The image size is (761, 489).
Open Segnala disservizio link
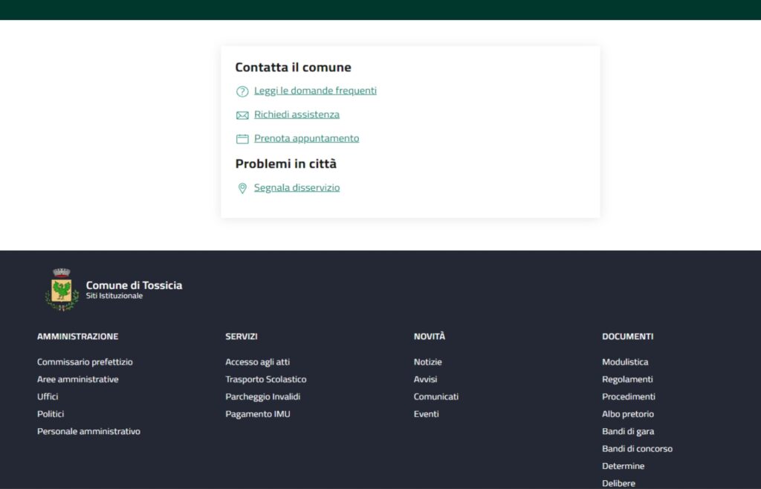point(297,188)
